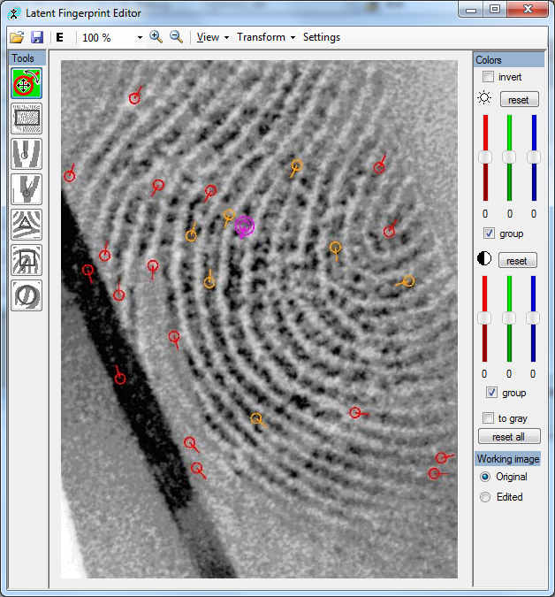Click the blue contrast slider handle

click(x=533, y=318)
